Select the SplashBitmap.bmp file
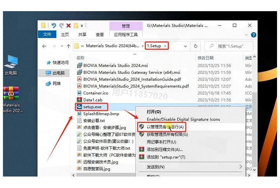This screenshot has width=280, height=188. 101,114
